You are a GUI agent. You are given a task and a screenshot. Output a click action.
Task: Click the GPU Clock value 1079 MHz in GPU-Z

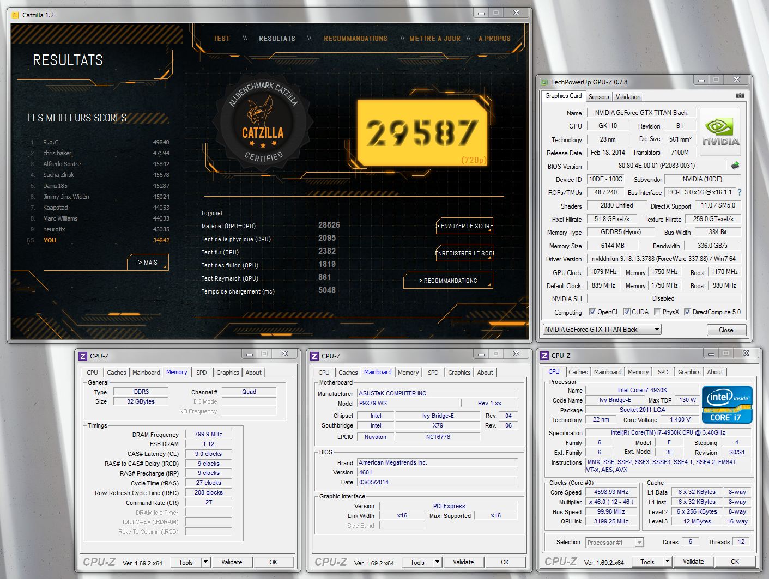click(x=603, y=272)
